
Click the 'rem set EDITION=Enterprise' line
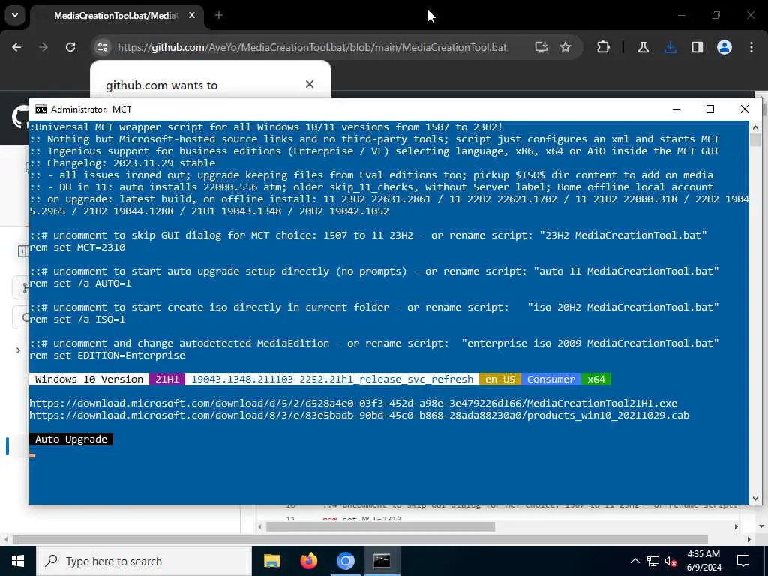pyautogui.click(x=107, y=355)
